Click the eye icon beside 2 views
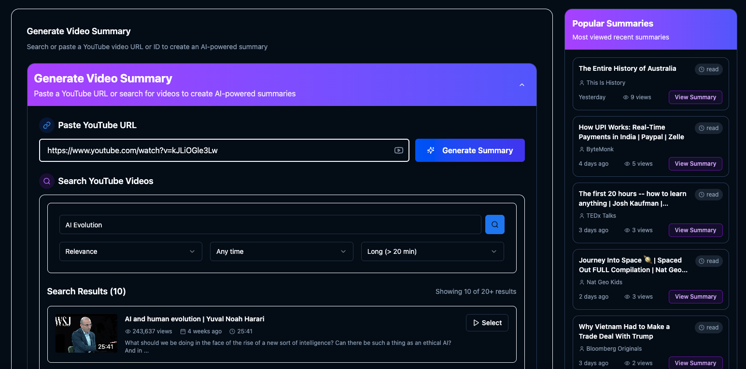This screenshot has height=369, width=746. [x=627, y=363]
